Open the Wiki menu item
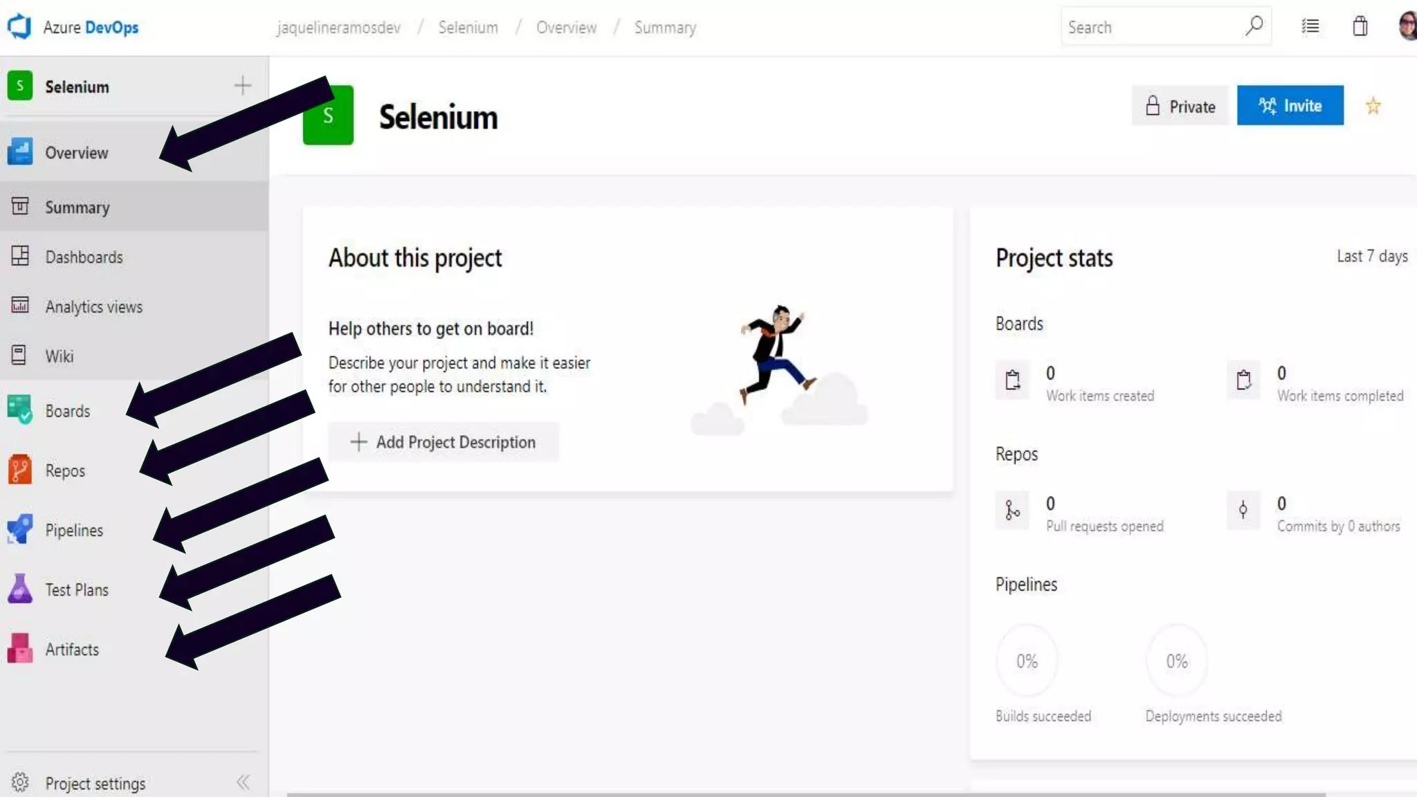This screenshot has width=1417, height=797. pos(60,356)
